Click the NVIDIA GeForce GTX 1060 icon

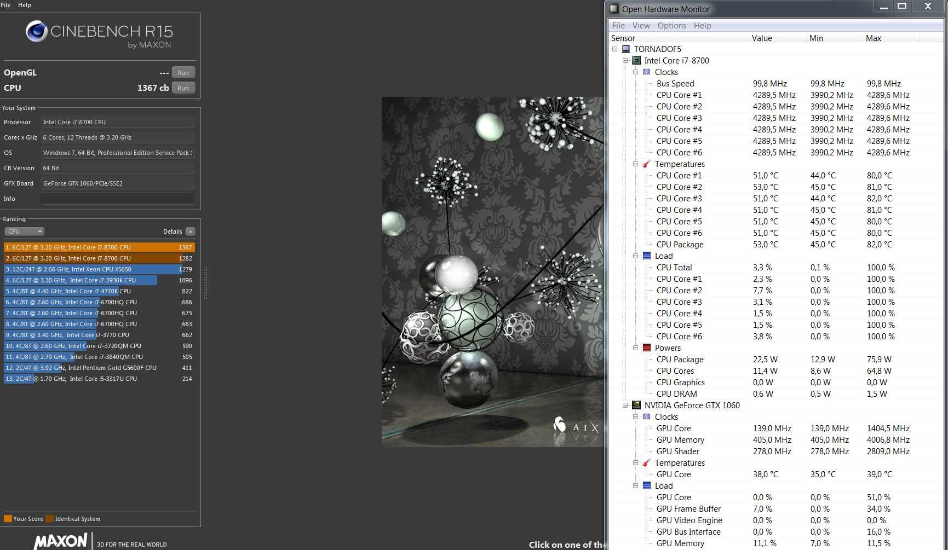point(636,406)
